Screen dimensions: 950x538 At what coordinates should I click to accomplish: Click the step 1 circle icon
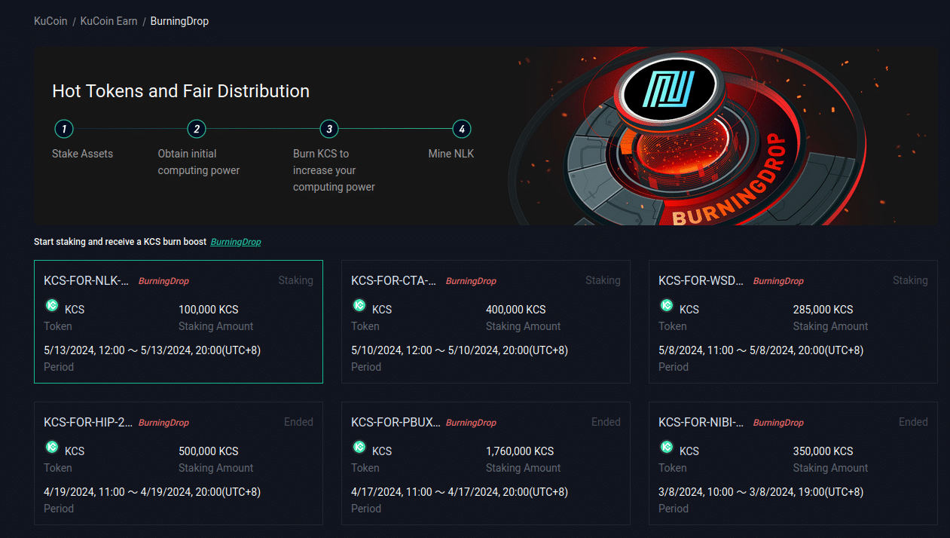[x=64, y=129]
